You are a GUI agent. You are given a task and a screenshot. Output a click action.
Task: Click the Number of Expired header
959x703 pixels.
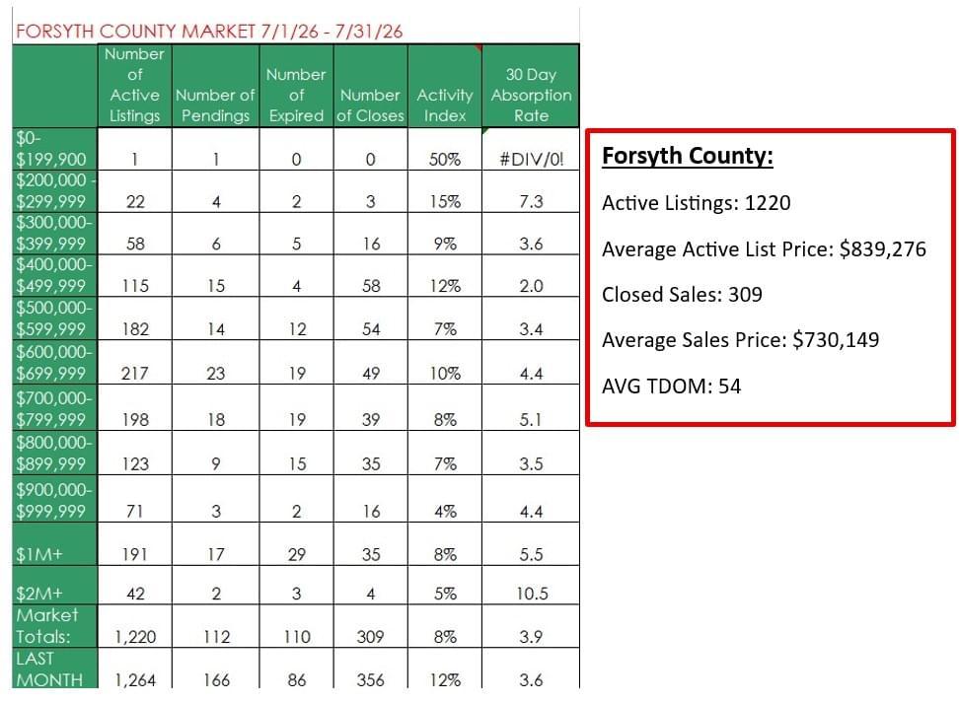[296, 85]
